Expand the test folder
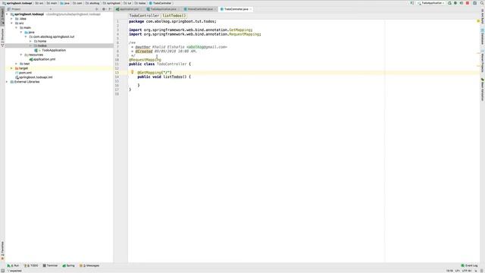485x273 pixels. [17, 64]
